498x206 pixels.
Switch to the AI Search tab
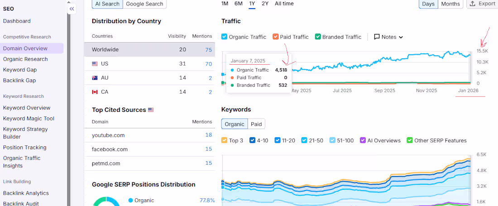click(x=107, y=4)
